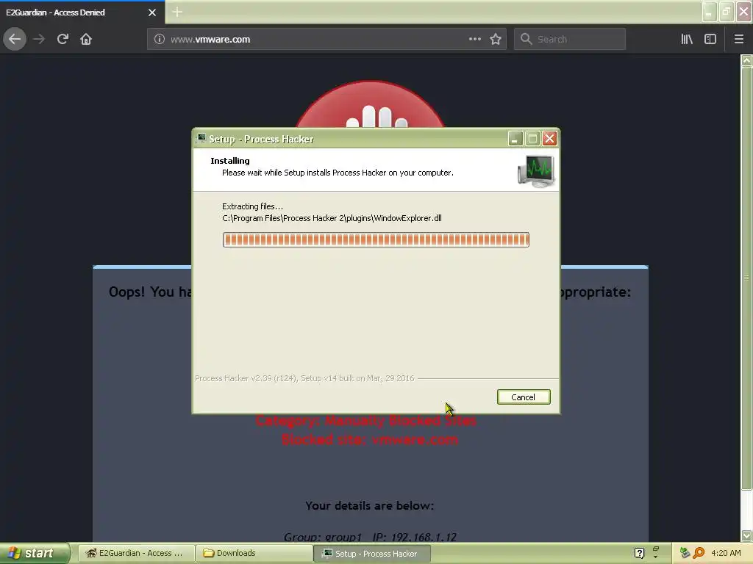
Task: Open the Library bookmarks icon
Action: (687, 39)
